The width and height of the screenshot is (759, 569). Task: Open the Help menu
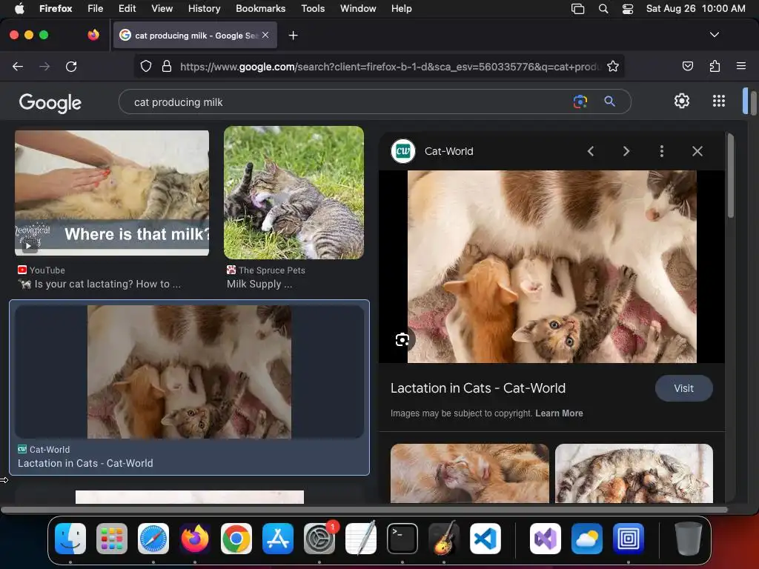pyautogui.click(x=401, y=9)
